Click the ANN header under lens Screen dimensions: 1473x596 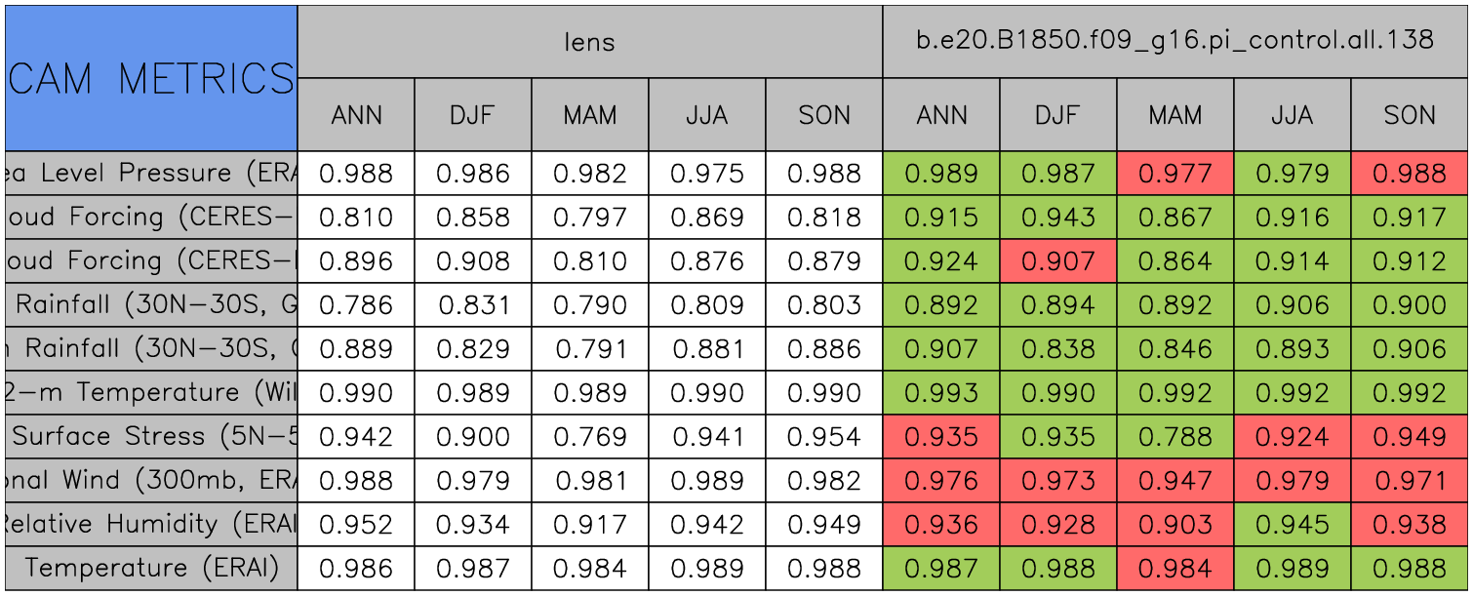(x=356, y=115)
